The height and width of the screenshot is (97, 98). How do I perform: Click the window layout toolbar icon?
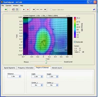click(x=17, y=9)
